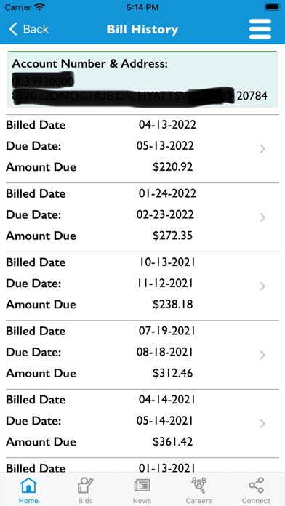Expand the 07-19-2021 bill chevron
The height and width of the screenshot is (506, 285).
click(x=262, y=355)
